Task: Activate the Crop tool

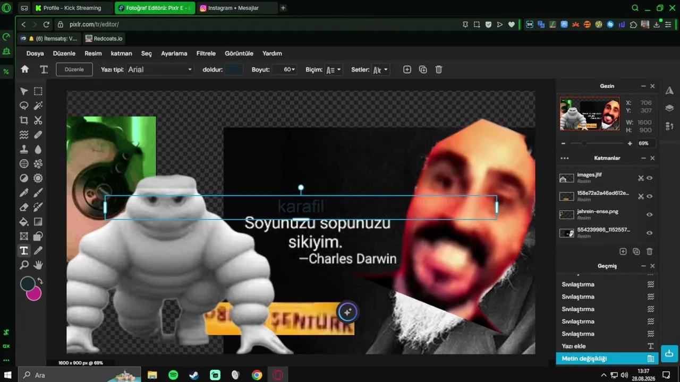Action: 24,120
